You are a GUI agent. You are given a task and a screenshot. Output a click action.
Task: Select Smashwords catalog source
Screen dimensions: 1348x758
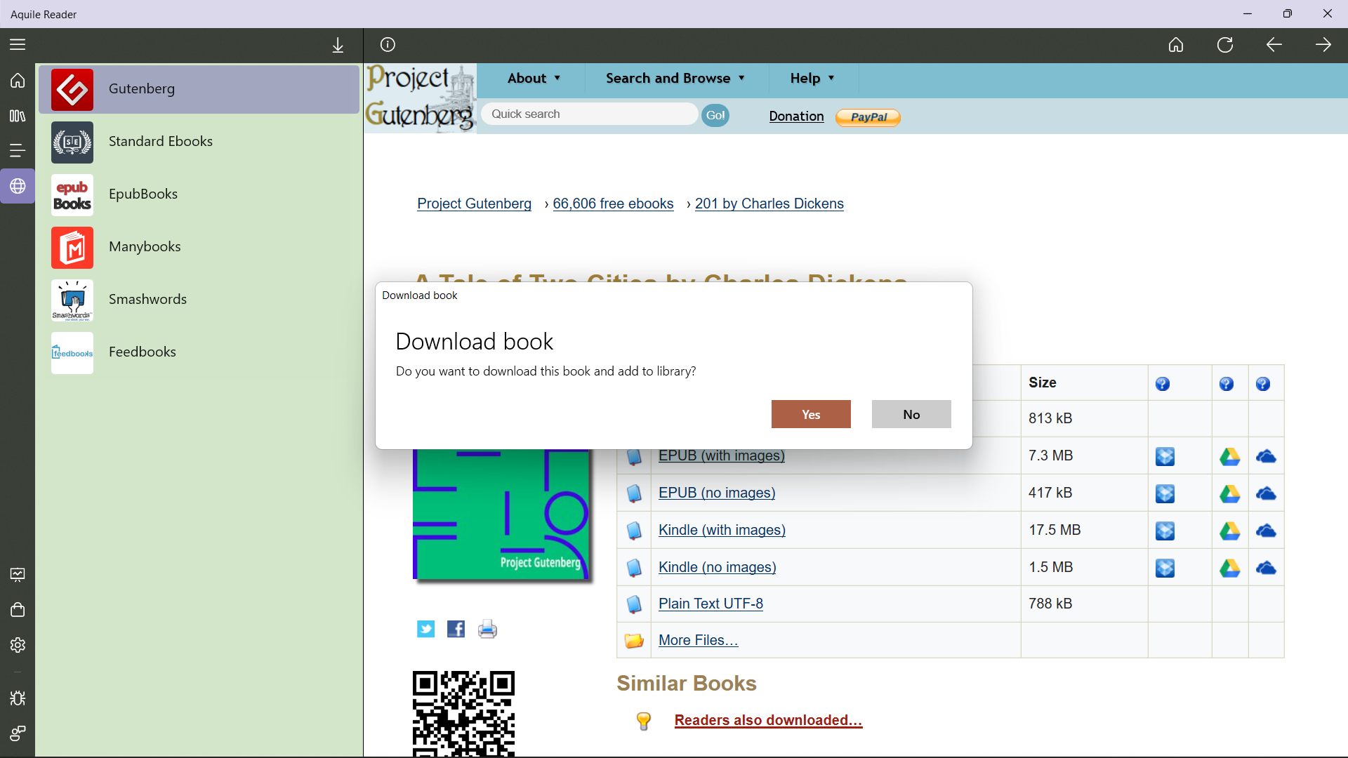point(199,300)
